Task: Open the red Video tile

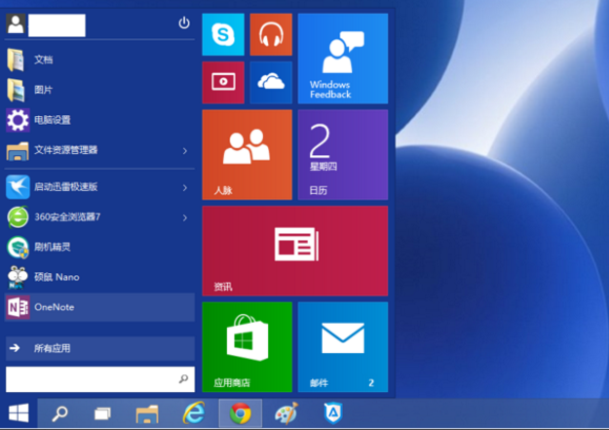Action: tap(222, 83)
